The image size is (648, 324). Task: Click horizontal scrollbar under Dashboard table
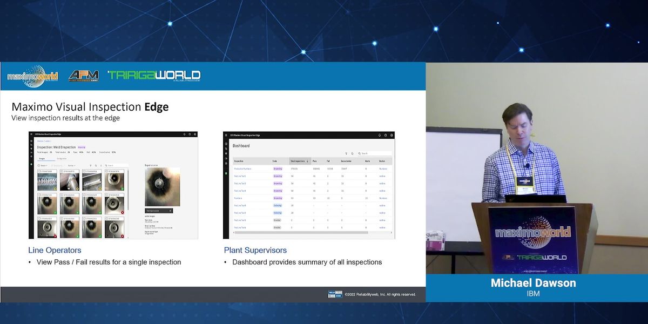coord(301,232)
